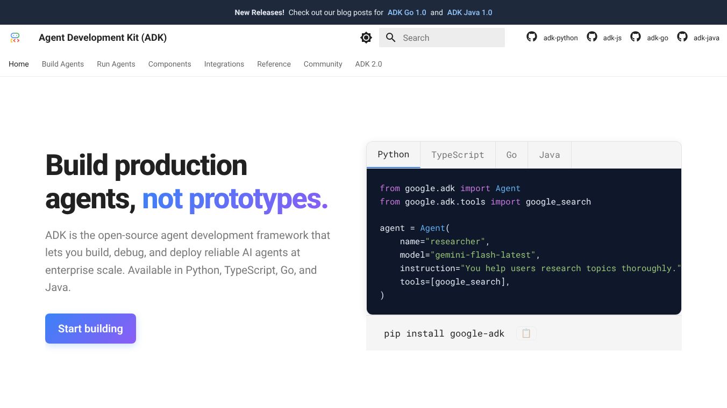Screen dimensions: 727x408
Task: Go to the Home navigation tab
Action: click(19, 64)
